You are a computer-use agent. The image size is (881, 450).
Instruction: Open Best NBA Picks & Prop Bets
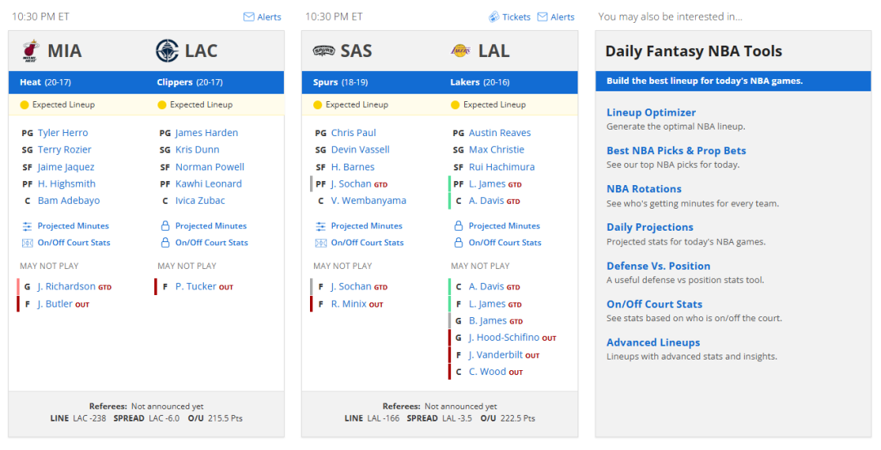tap(676, 151)
